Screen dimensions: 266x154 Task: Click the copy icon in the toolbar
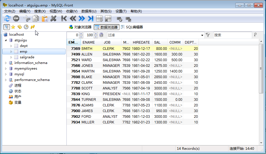[36, 18]
